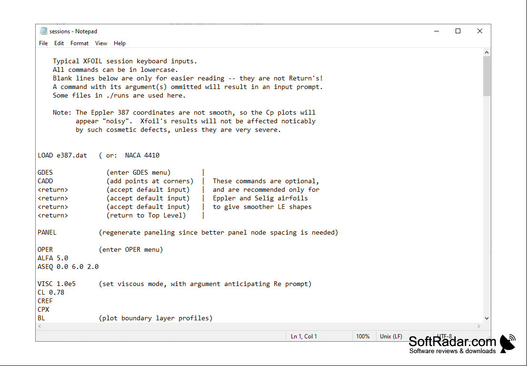Click the 'Some files in ./runs are used here.' line

coord(119,96)
